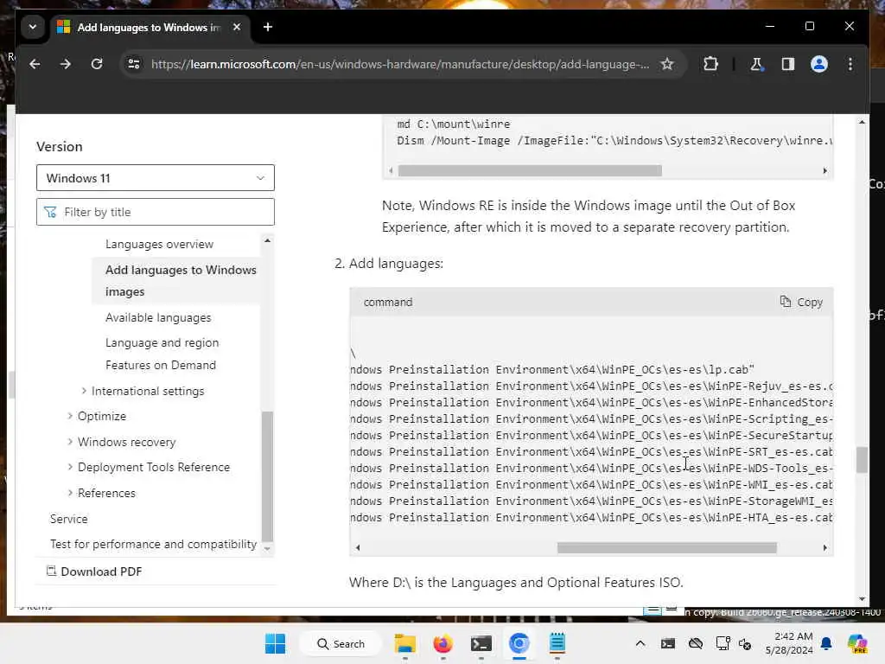
Task: Click page scrollbar up arrow
Action: [x=862, y=123]
